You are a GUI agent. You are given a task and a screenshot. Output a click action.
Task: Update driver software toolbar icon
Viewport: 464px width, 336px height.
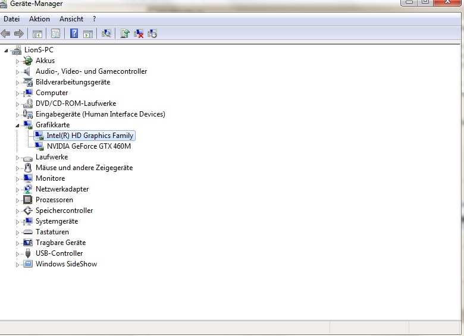click(x=125, y=33)
